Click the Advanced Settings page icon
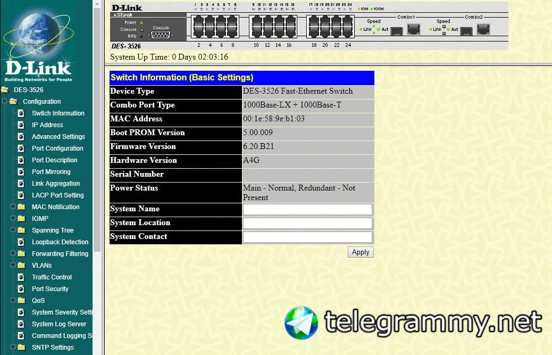 point(21,137)
